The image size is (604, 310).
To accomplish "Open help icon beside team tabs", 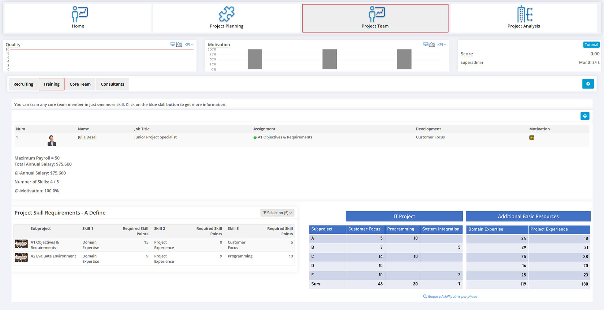I will (x=588, y=84).
